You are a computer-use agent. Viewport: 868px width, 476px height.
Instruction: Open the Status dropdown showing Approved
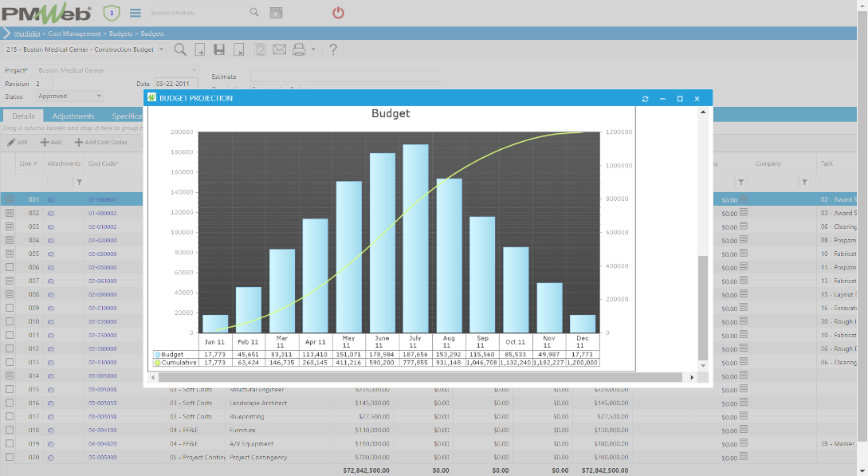point(99,96)
